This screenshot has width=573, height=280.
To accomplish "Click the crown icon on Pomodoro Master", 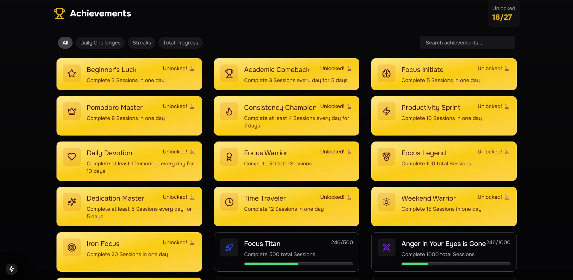I will point(71,111).
